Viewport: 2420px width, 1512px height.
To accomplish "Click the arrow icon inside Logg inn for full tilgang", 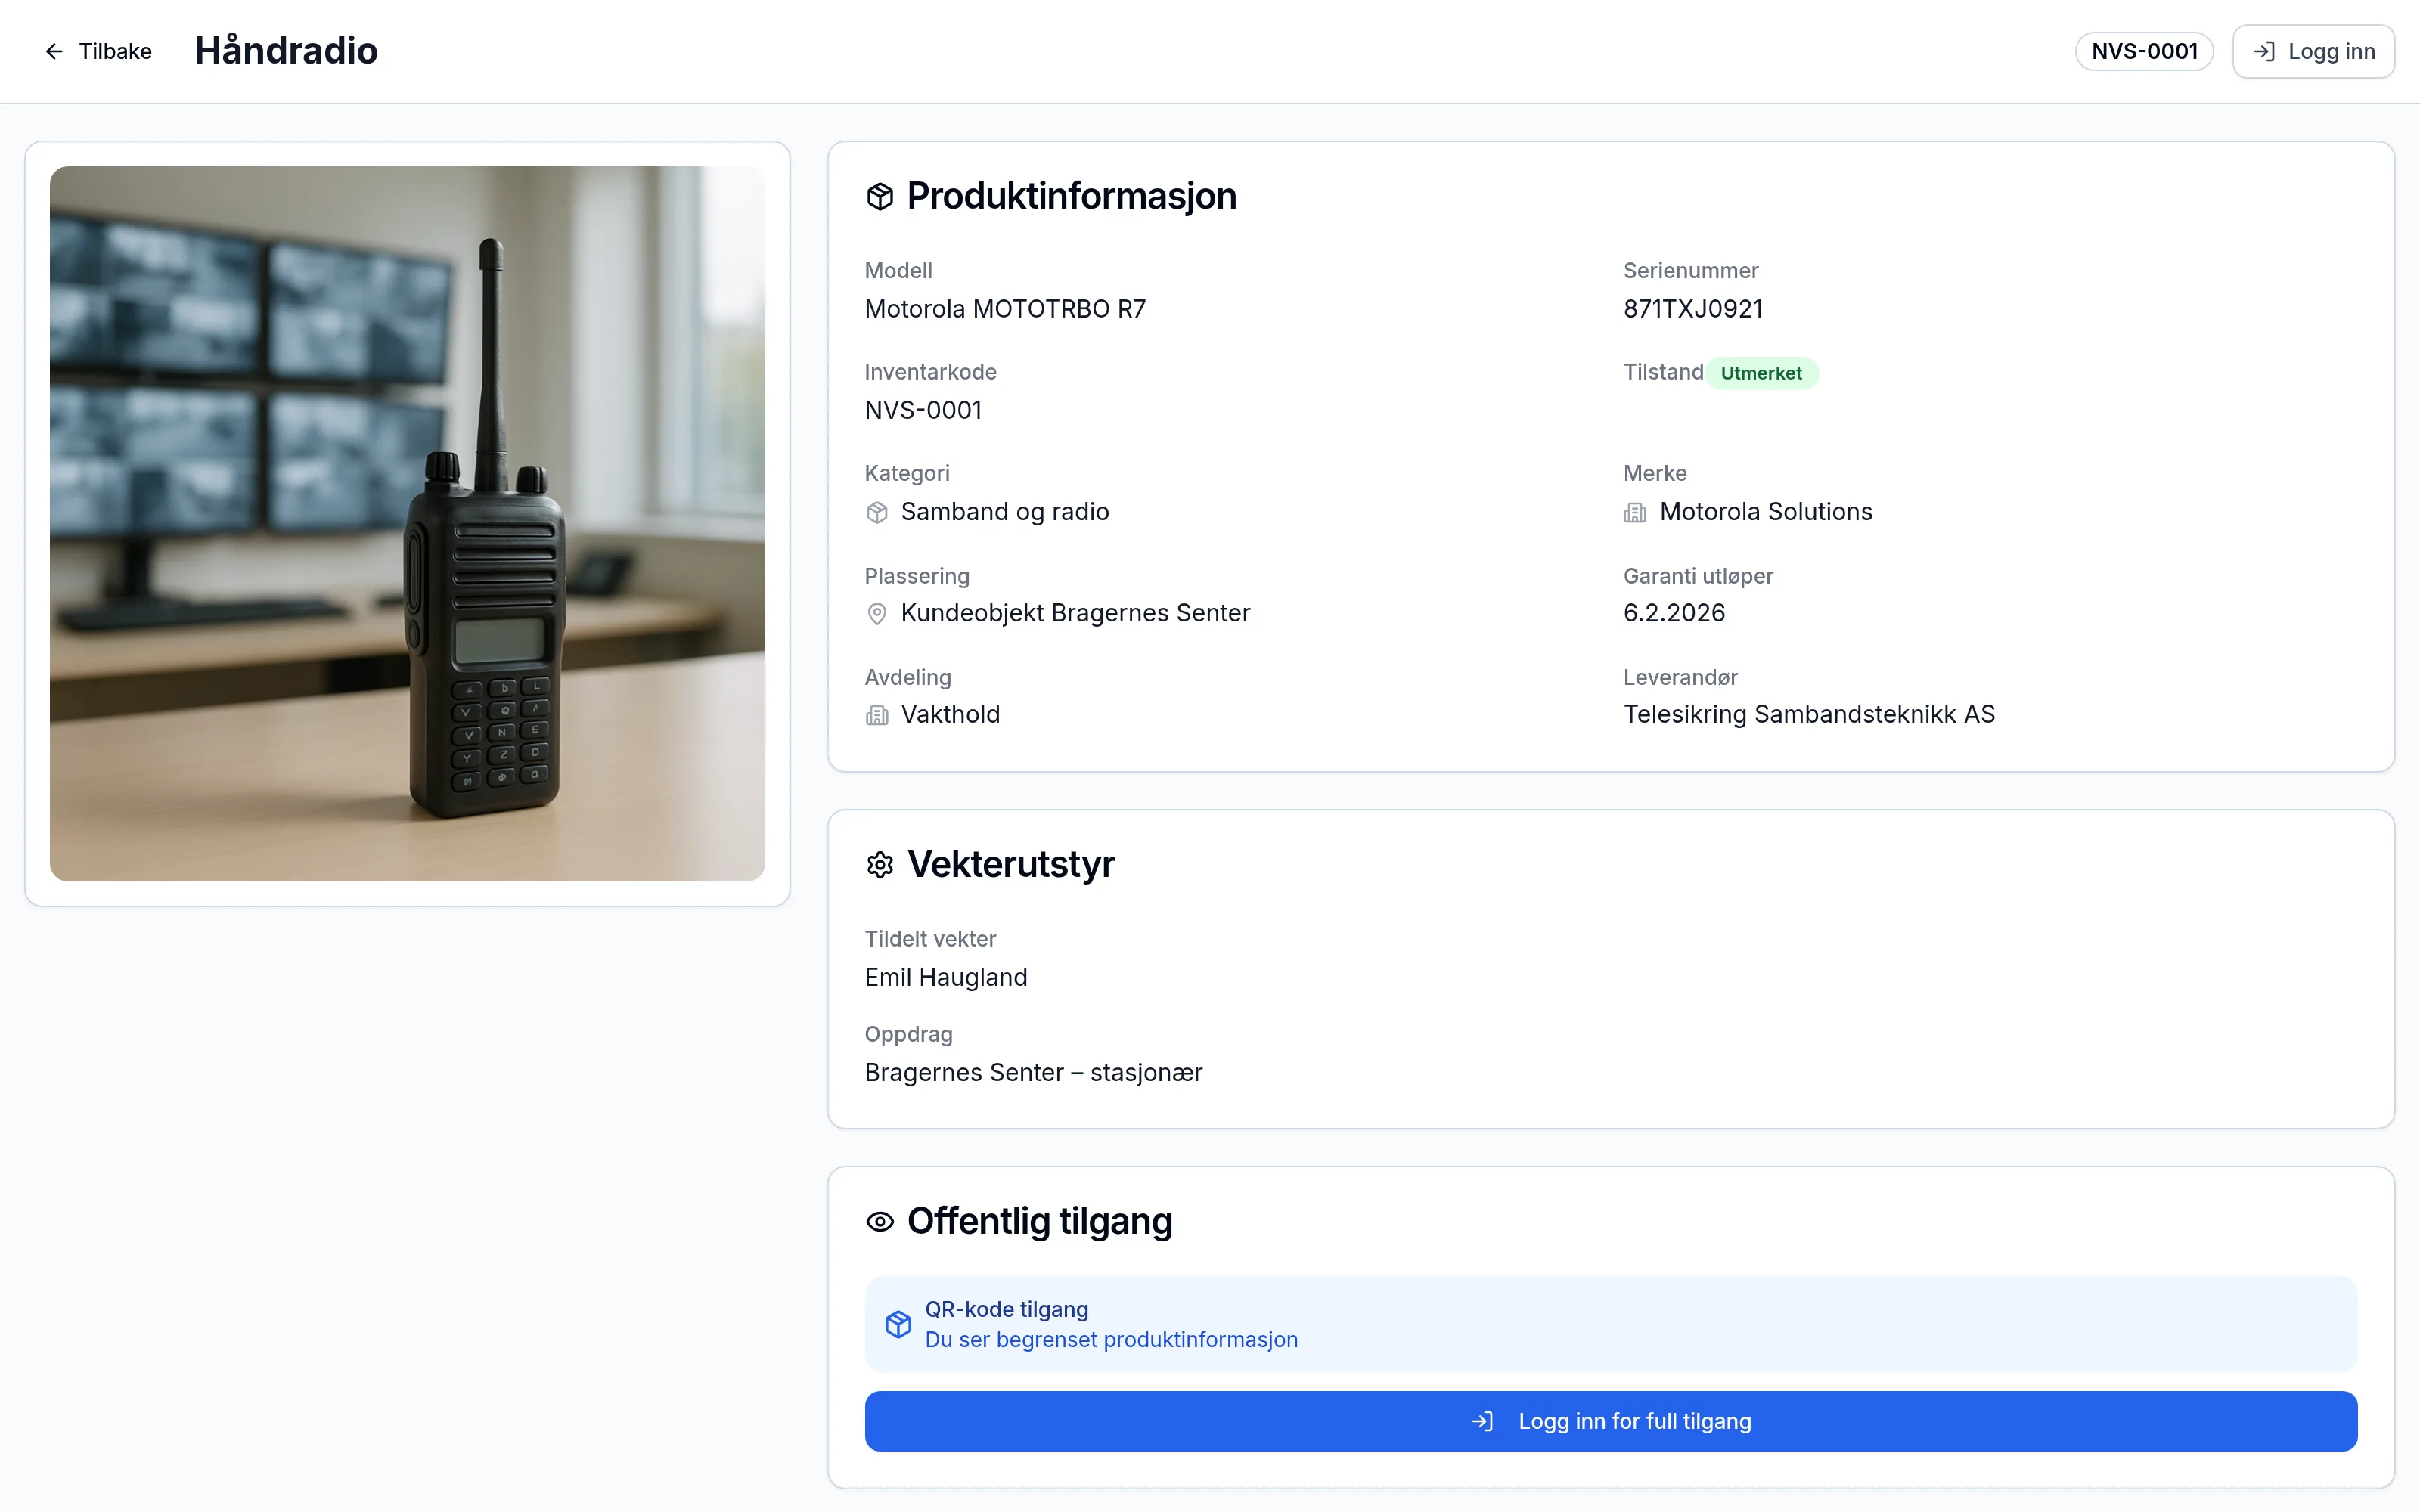I will pyautogui.click(x=1483, y=1421).
